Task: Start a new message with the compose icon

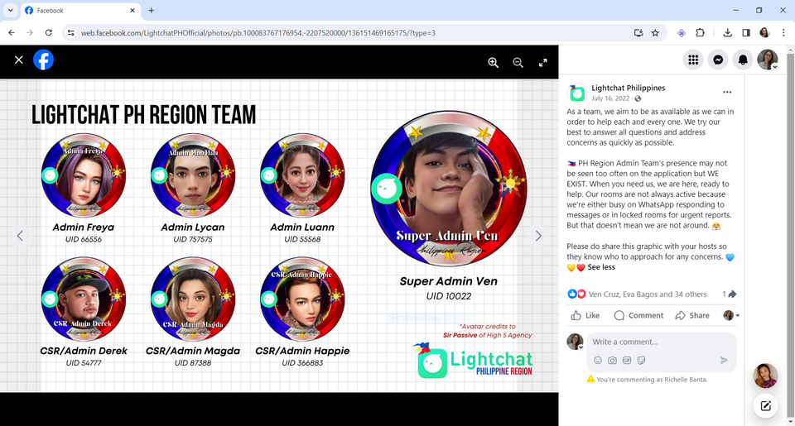Action: pyautogui.click(x=765, y=406)
